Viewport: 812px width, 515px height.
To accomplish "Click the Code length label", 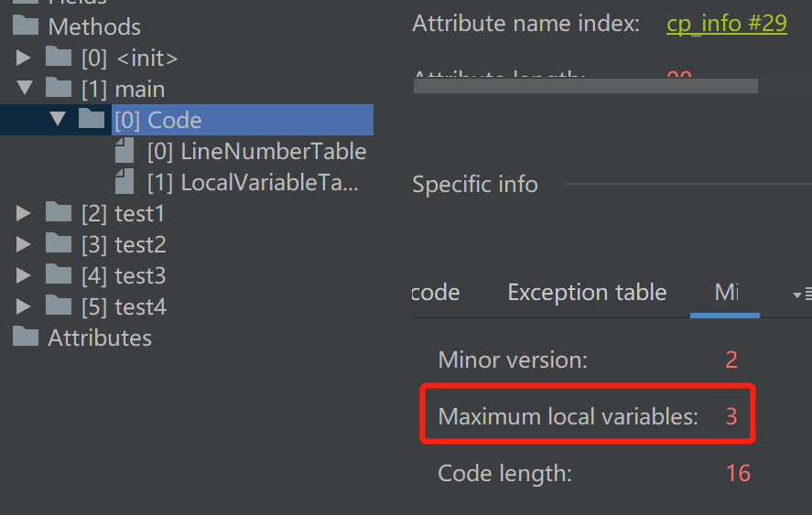I will click(505, 473).
